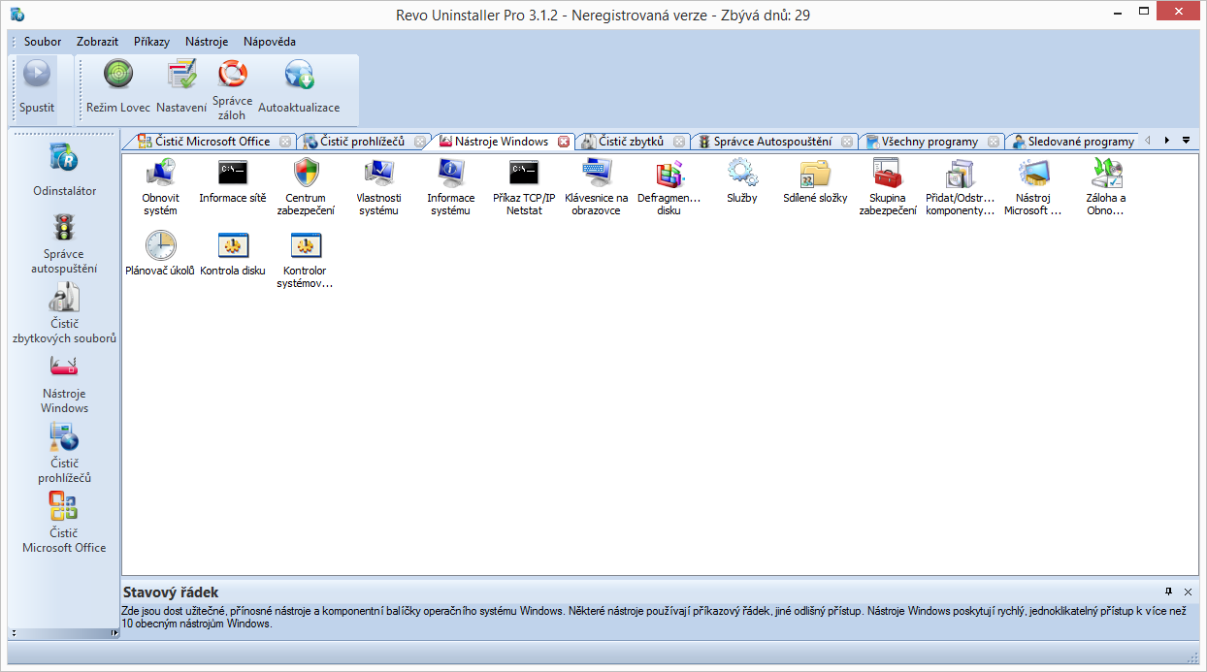Viewport: 1207px width, 672px height.
Task: Select Správce autospuštění in the sidebar
Action: point(64,243)
